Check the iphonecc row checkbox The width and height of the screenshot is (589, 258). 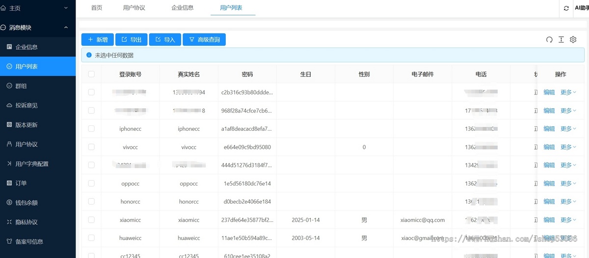tap(91, 129)
